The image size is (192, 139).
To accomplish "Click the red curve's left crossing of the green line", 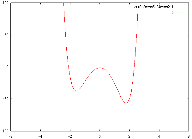I will coord(68,67).
